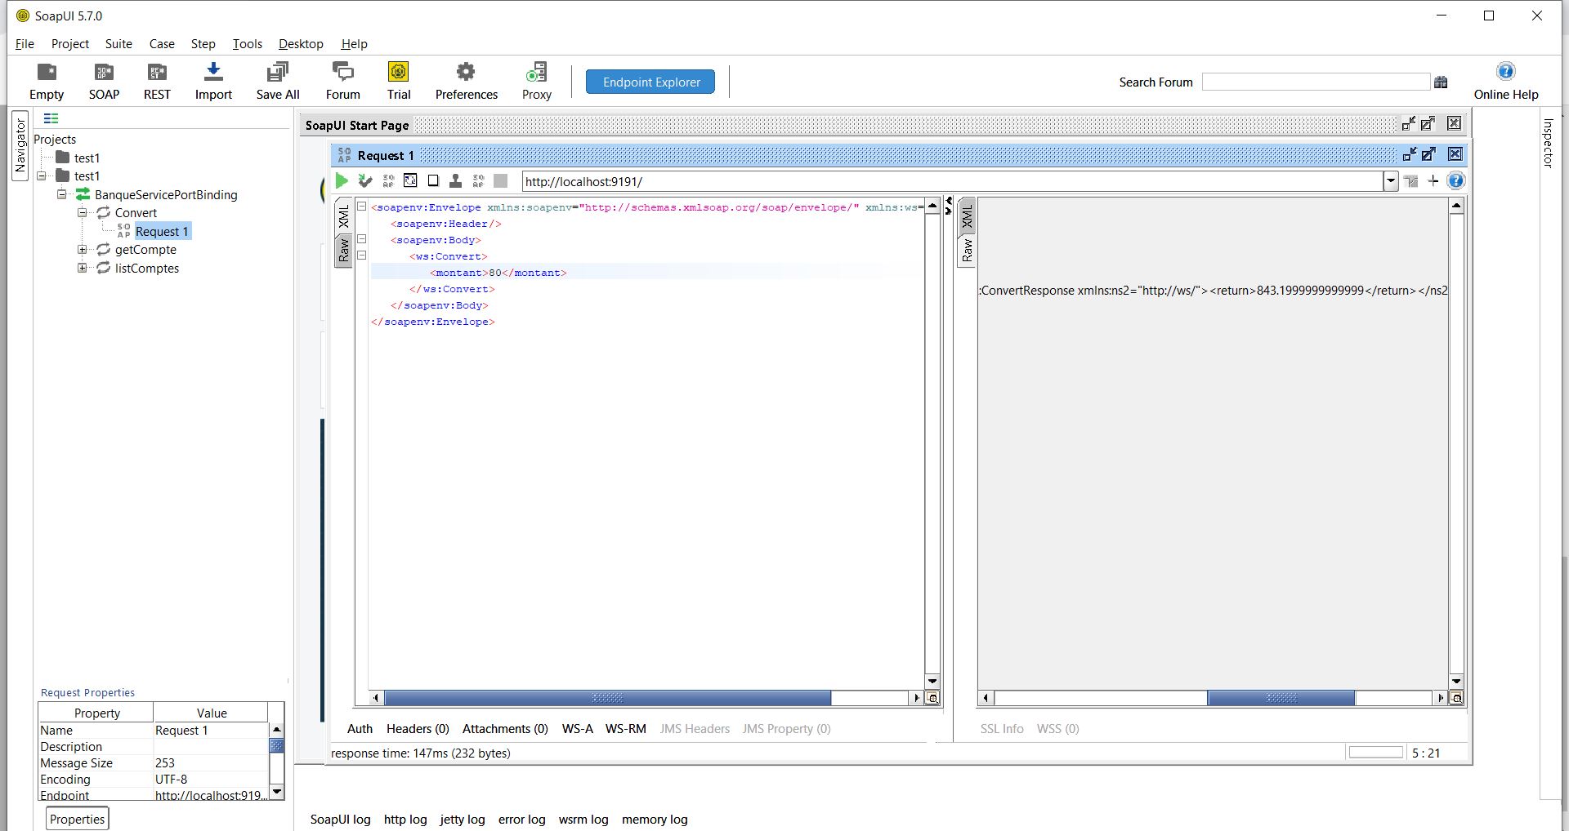This screenshot has height=831, width=1569.
Task: Click the Save All toolbar icon
Action: [277, 80]
